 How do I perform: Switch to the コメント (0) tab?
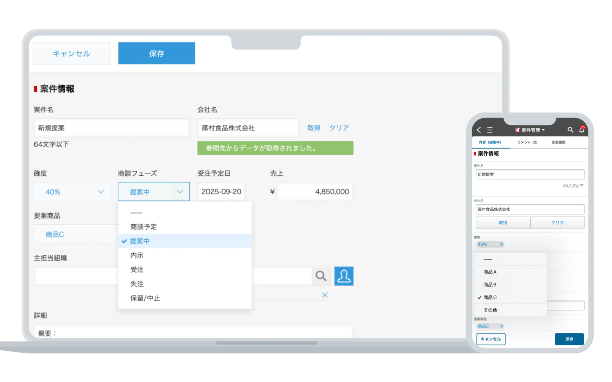[526, 142]
